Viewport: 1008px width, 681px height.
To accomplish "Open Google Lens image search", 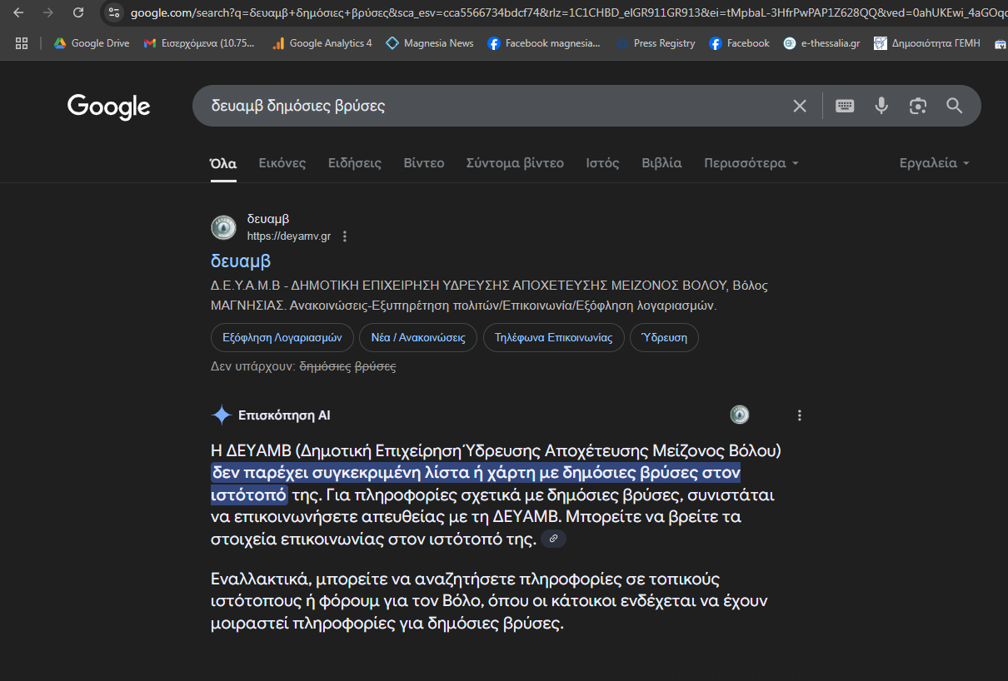I will [918, 106].
